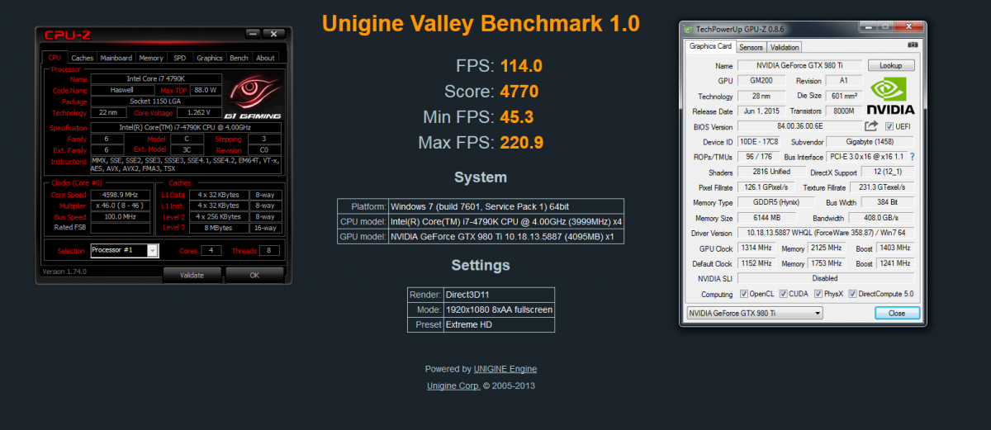Click the Lookup button in GPU-Z
Image resolution: width=991 pixels, height=430 pixels.
coord(890,65)
